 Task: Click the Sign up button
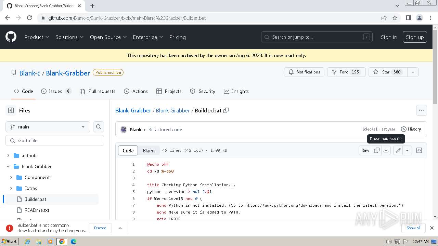tap(415, 37)
